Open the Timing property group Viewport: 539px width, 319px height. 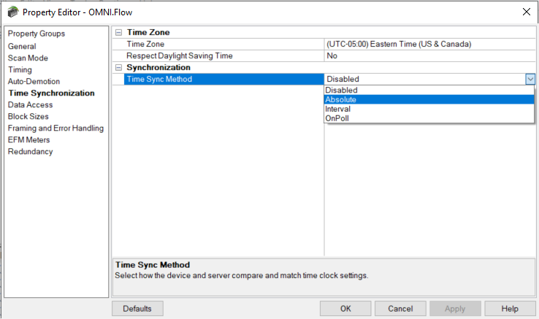(x=20, y=70)
